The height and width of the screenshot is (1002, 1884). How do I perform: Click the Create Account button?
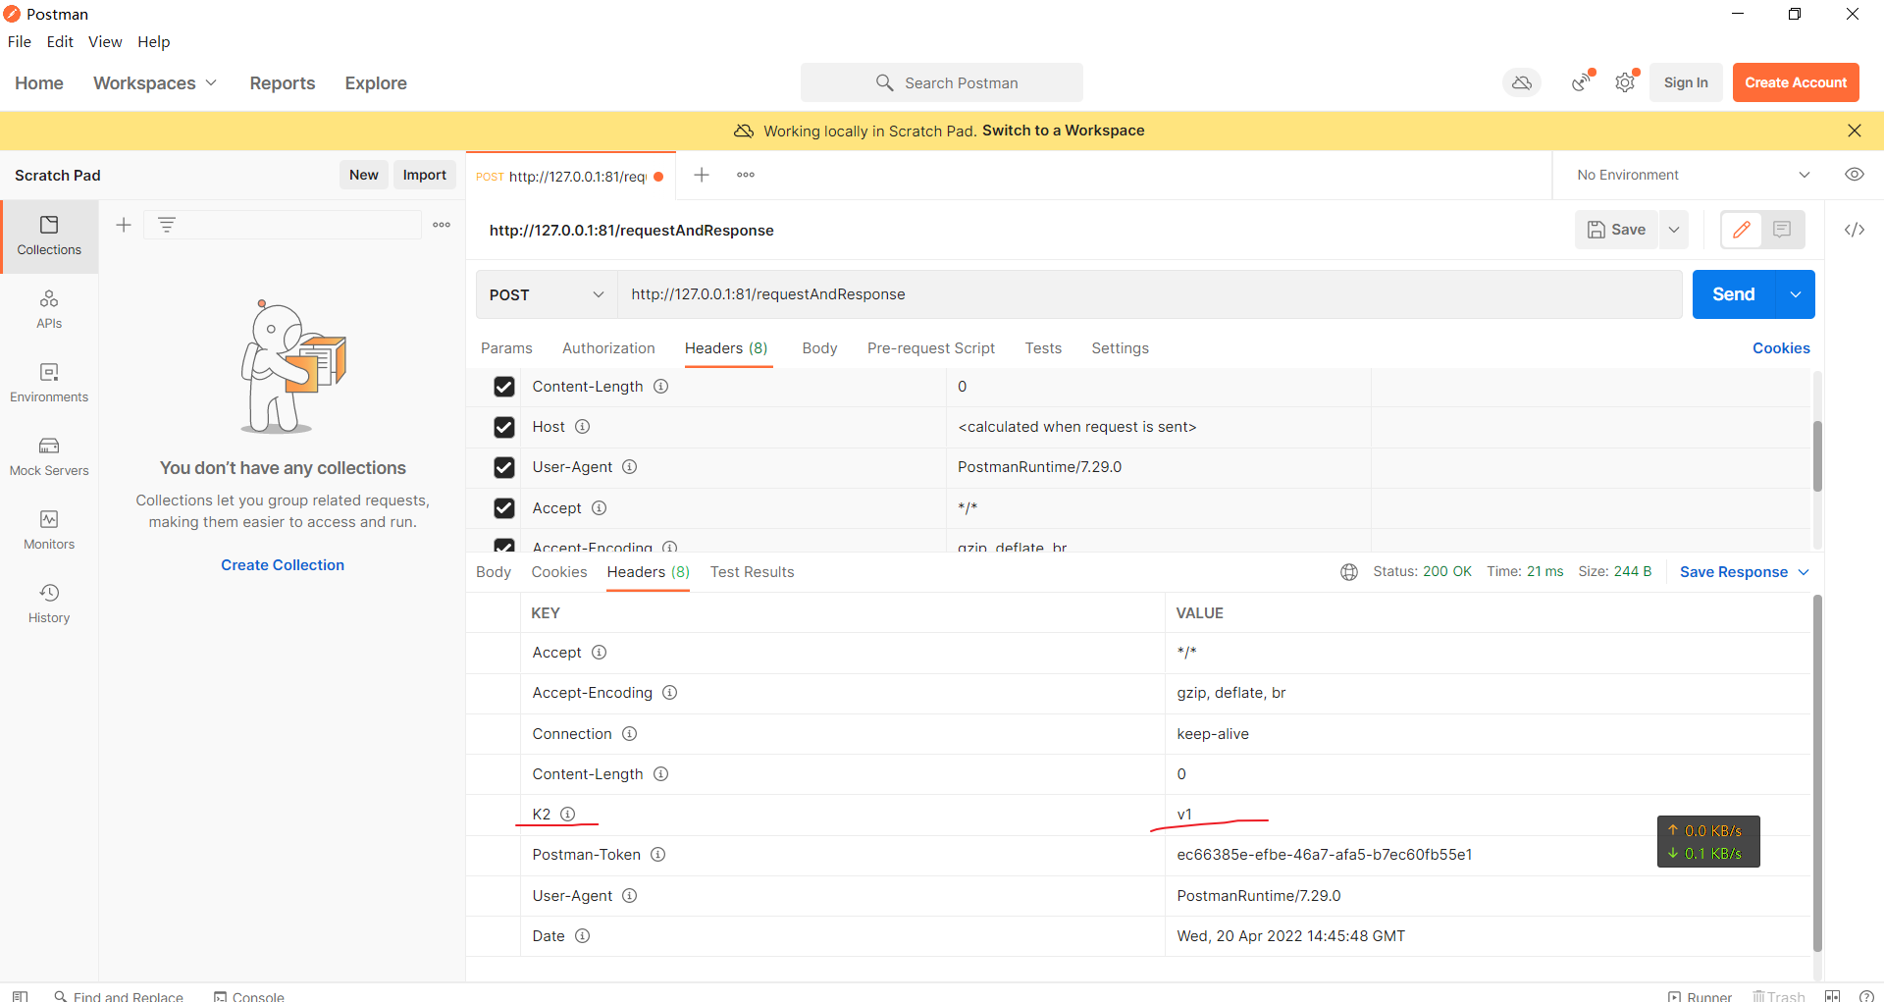1796,82
